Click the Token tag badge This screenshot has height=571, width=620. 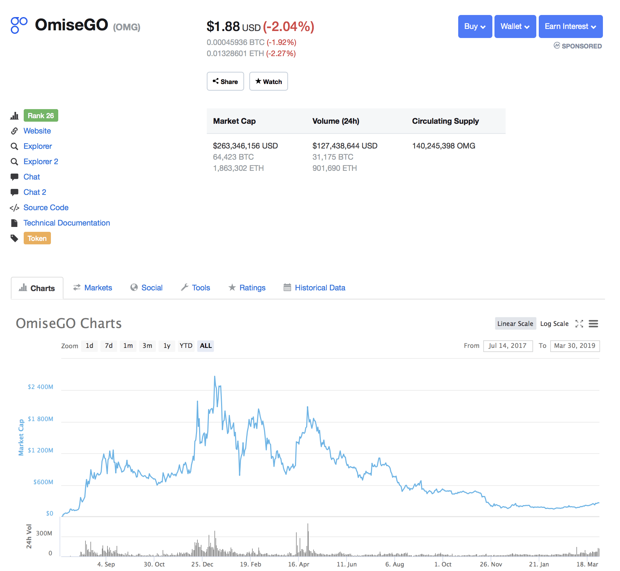[x=37, y=238]
